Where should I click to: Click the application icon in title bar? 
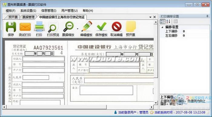point(5,5)
